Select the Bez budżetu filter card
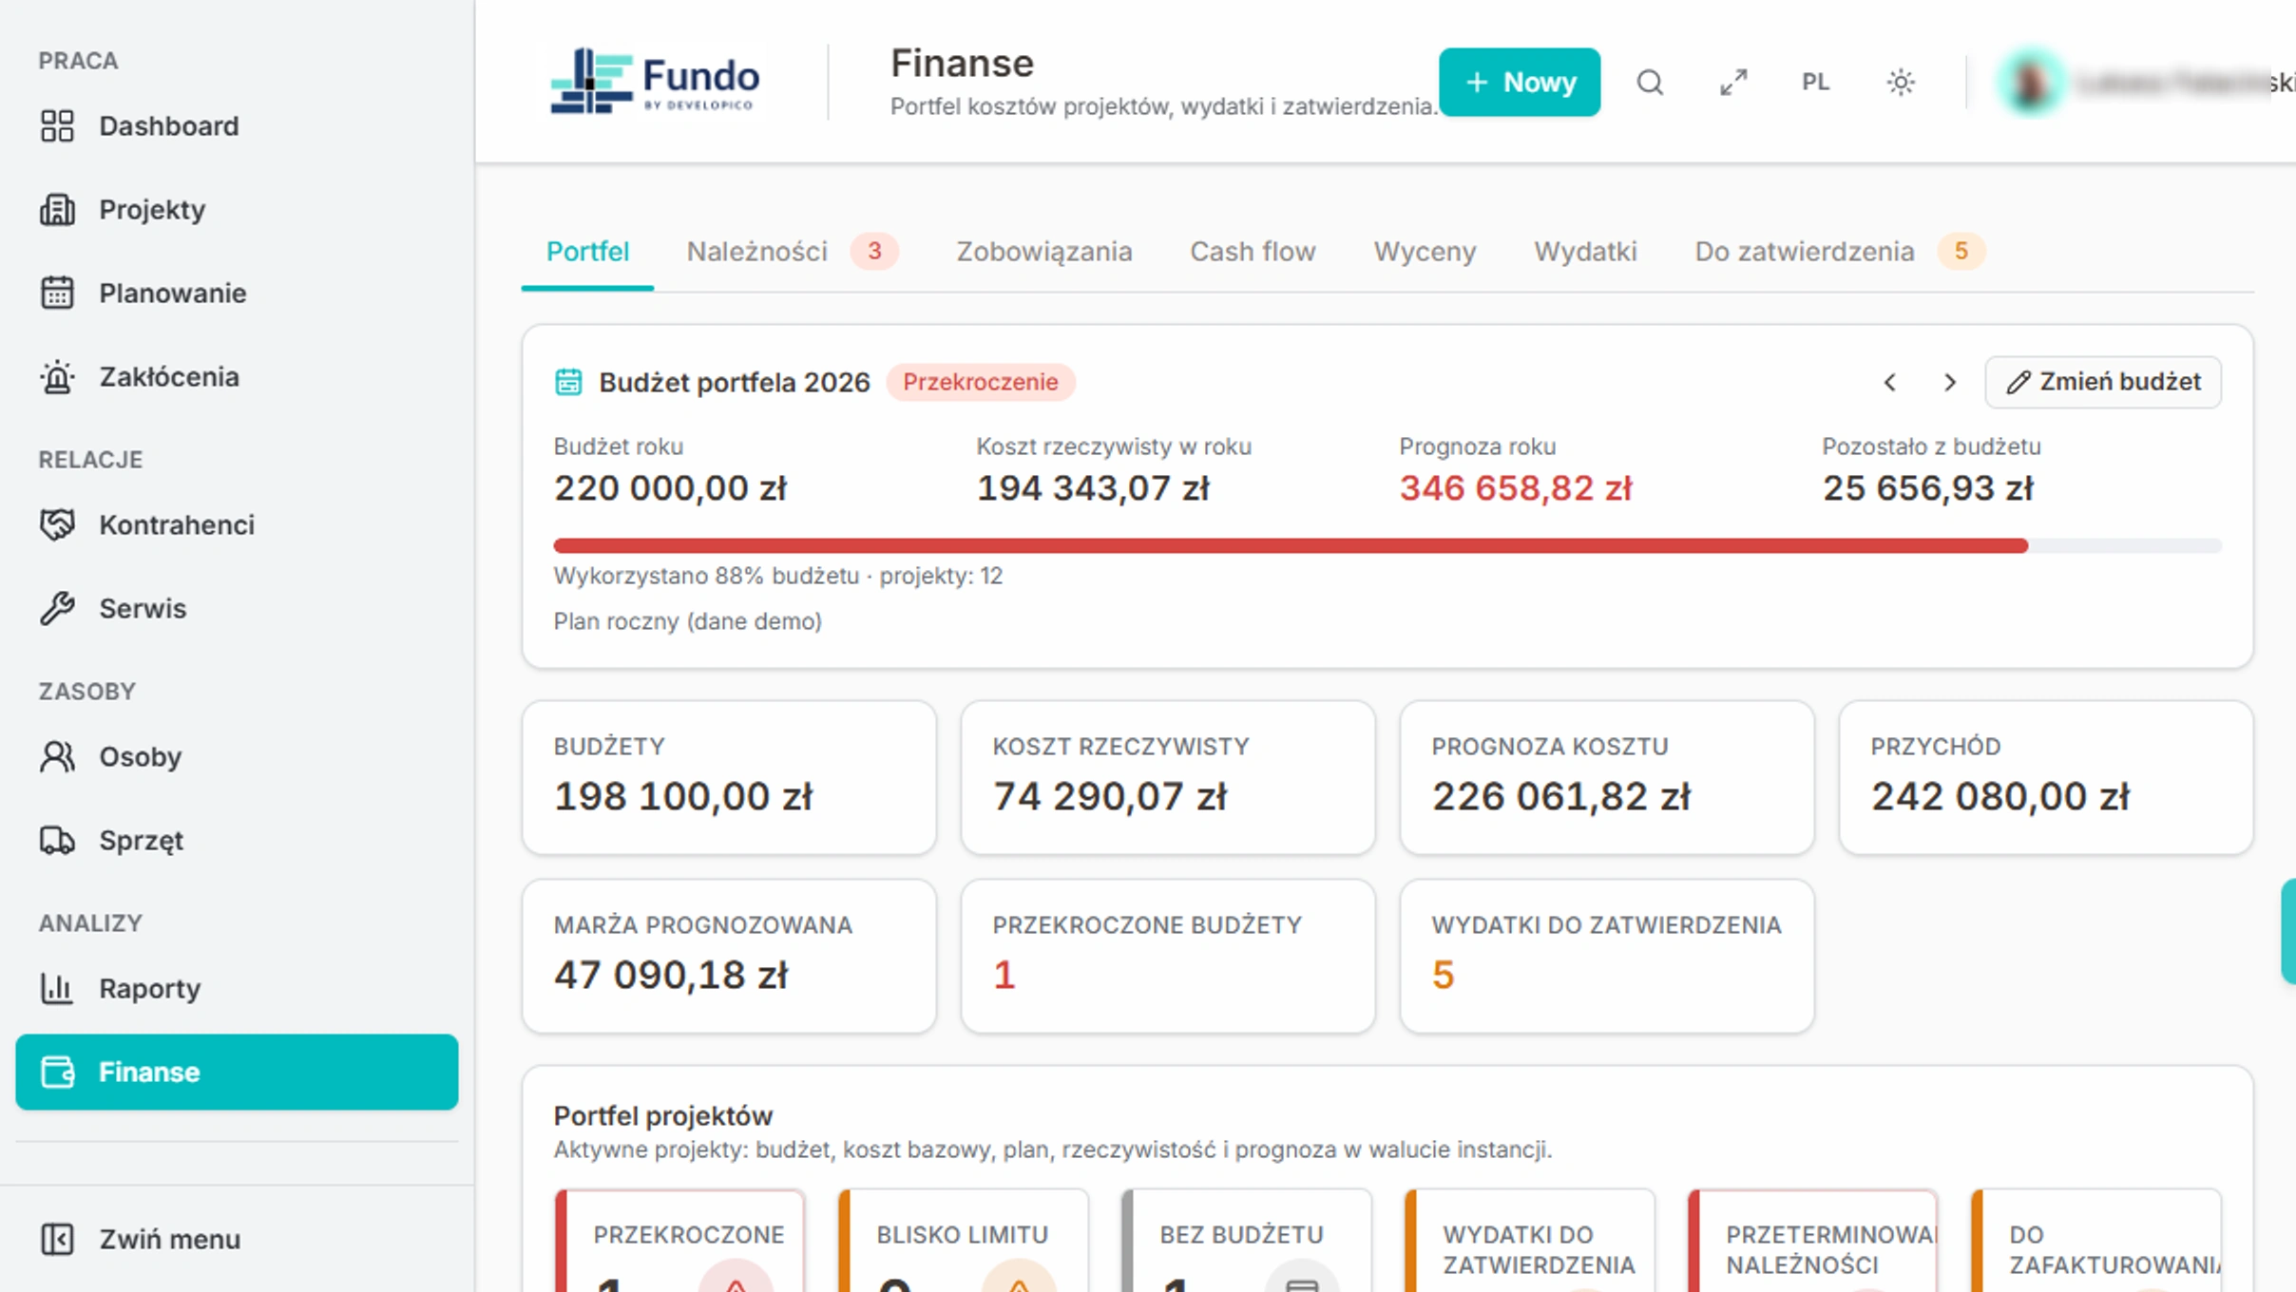This screenshot has width=2296, height=1292. 1246,1240
